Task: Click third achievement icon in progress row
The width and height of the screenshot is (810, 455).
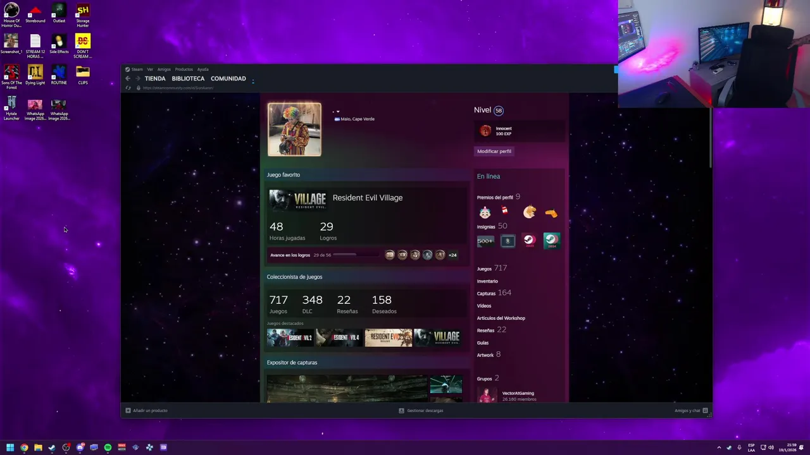Action: [415, 255]
